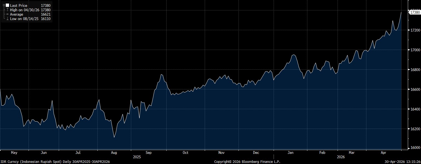Click the 17380 last price tag on axis
421x164 pixels.
click(415, 12)
